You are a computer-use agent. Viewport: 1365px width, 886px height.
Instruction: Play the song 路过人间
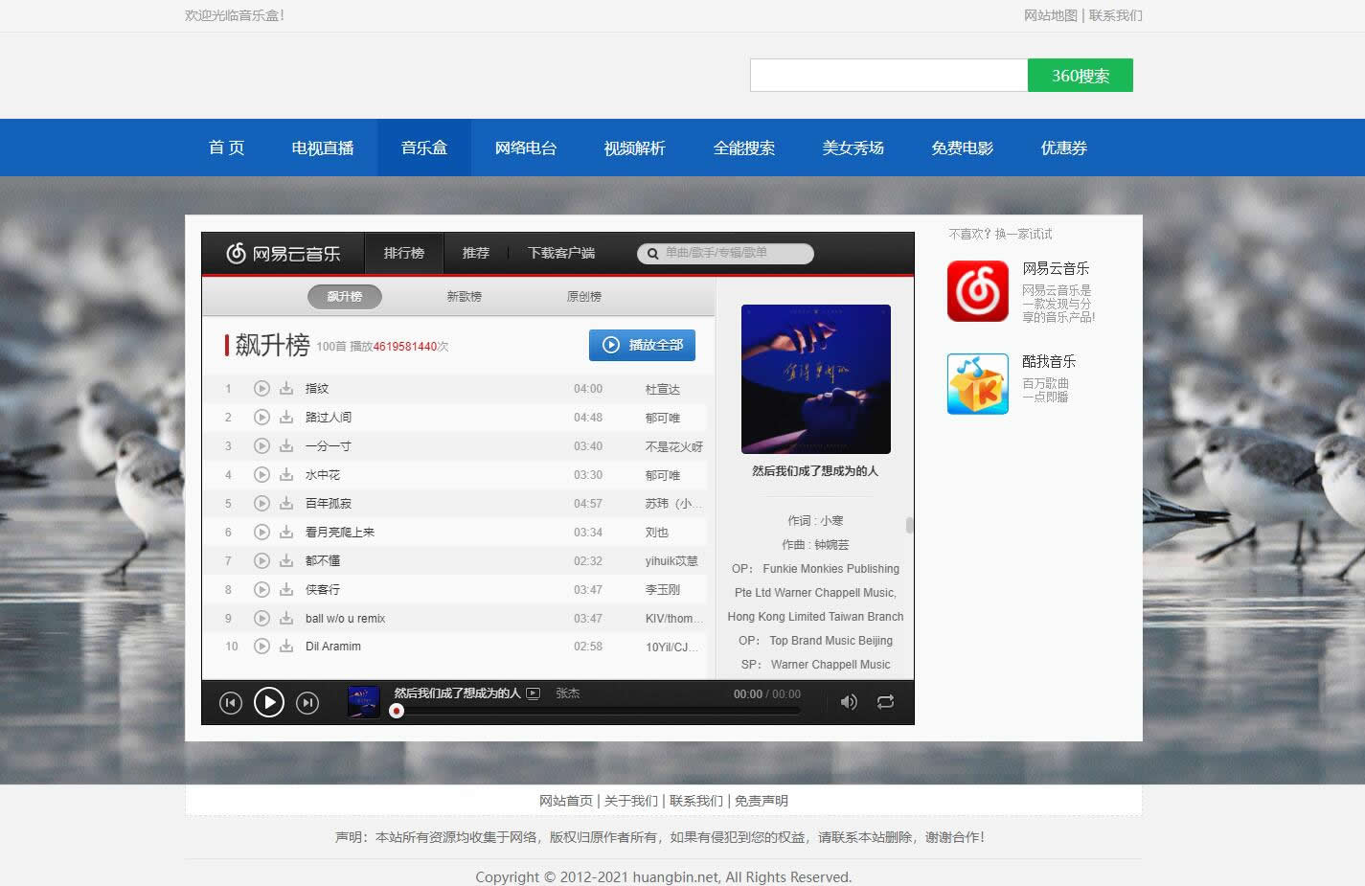point(262,418)
